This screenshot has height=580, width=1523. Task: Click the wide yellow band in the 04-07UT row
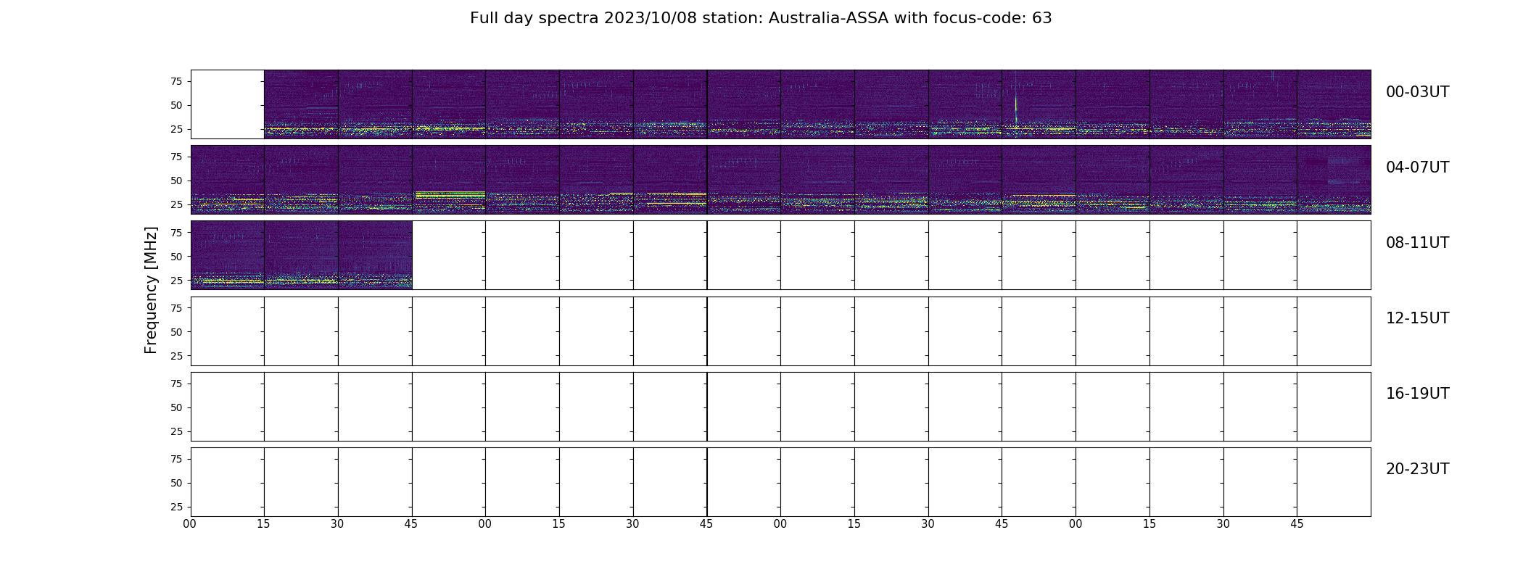click(x=450, y=194)
